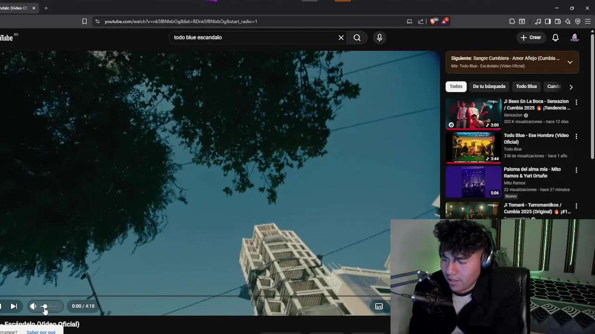Viewport: 595px width, 334px height.
Task: Click '203 K visualizaciones - hace 12 días' text
Action: [x=536, y=122]
